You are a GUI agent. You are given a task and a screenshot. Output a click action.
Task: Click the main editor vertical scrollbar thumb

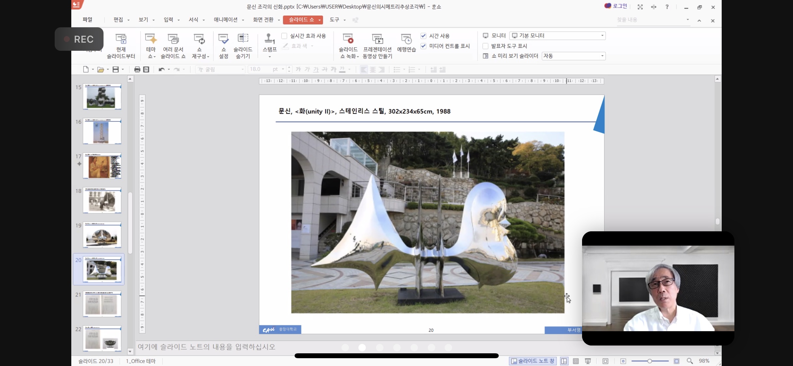717,222
